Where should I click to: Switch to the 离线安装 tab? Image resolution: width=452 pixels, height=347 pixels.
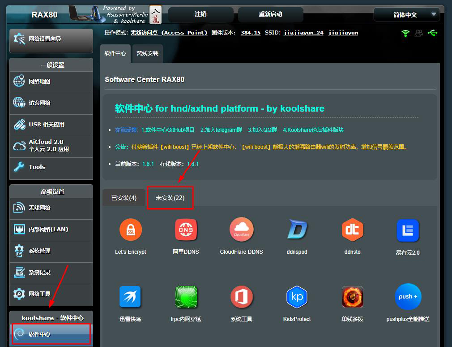pyautogui.click(x=148, y=53)
